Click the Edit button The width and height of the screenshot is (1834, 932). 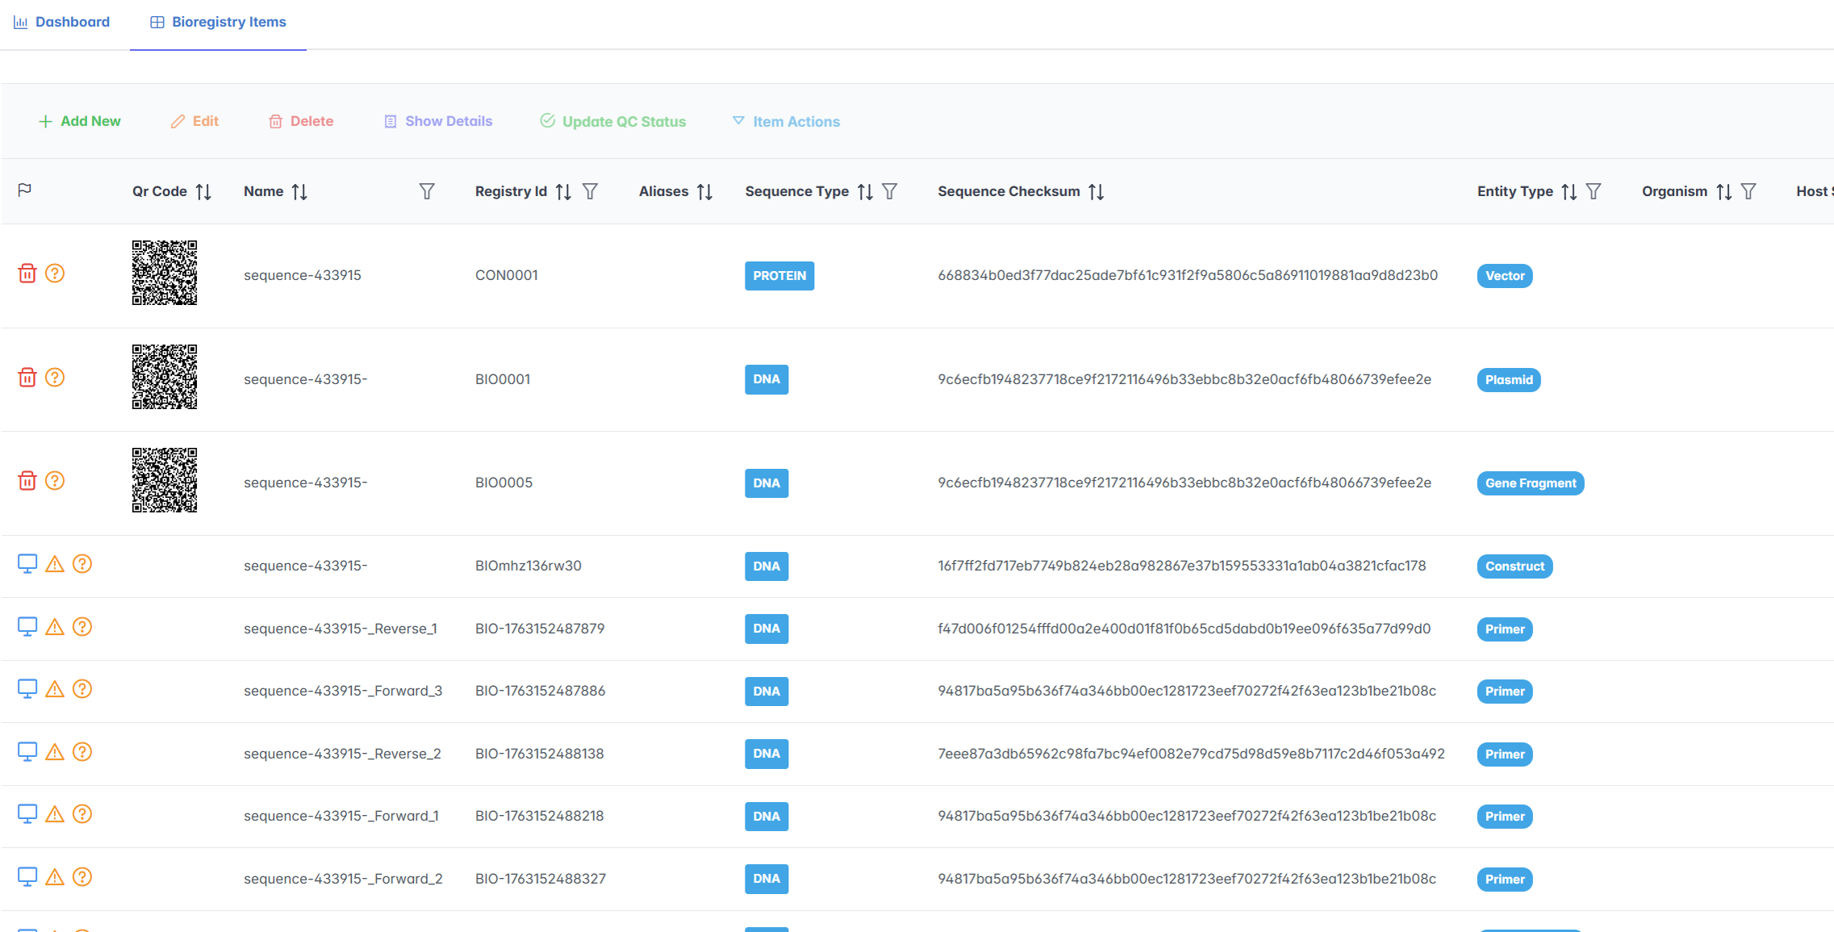(194, 121)
